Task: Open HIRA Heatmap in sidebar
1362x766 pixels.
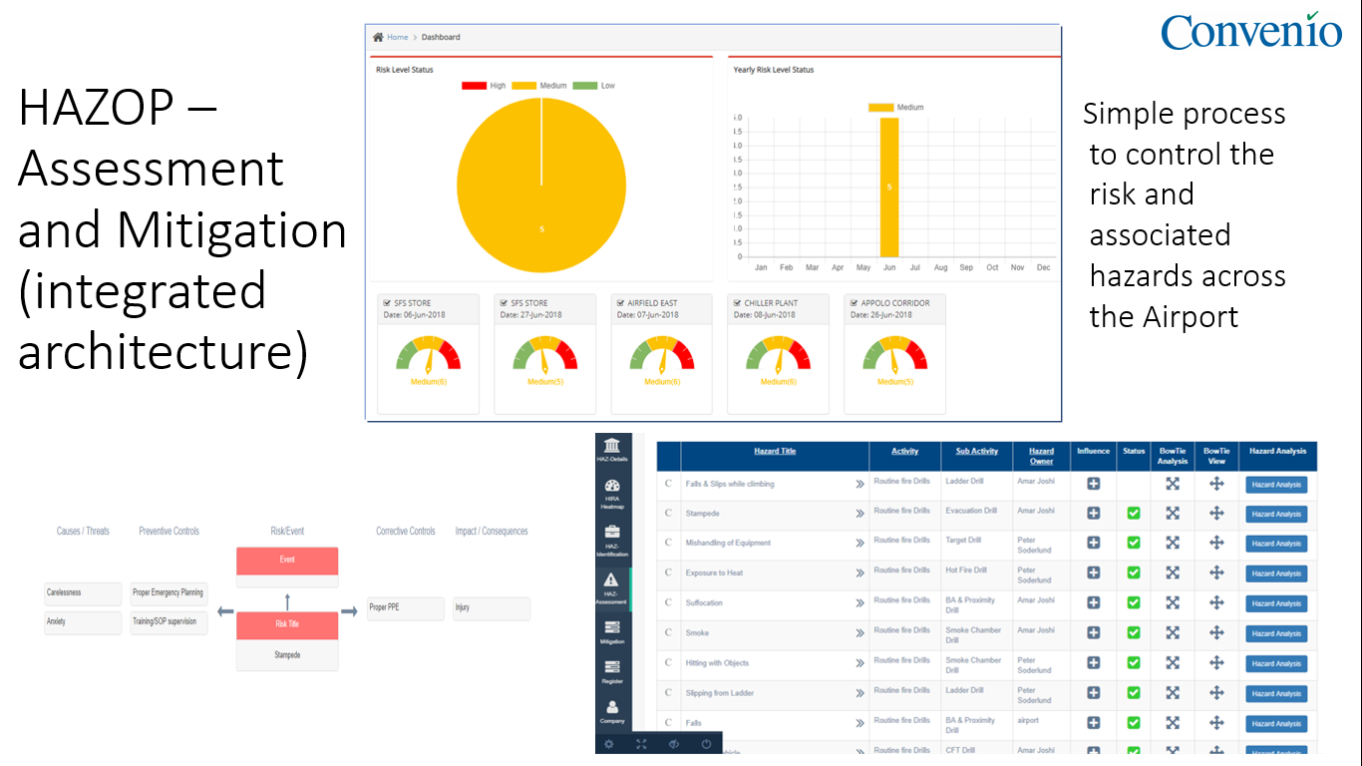Action: [612, 493]
